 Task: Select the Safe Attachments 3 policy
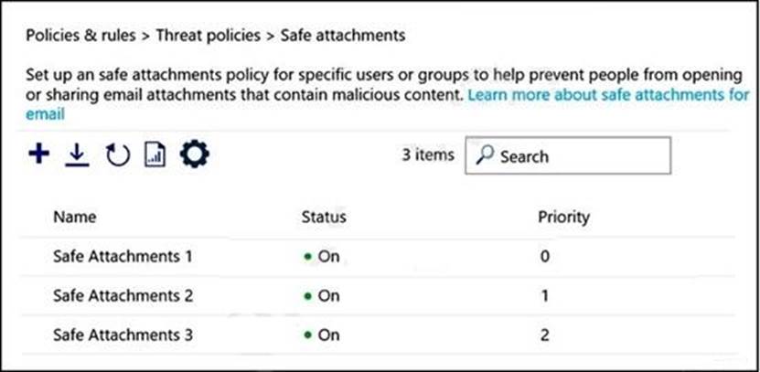pos(123,335)
